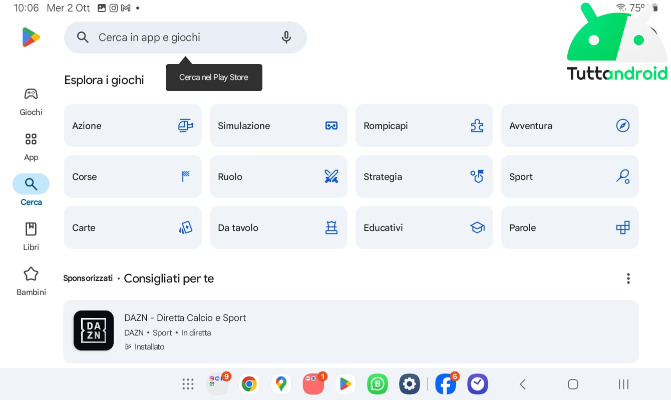The image size is (671, 400).
Task: Open the Giochi tab in sidebar
Action: tap(31, 101)
